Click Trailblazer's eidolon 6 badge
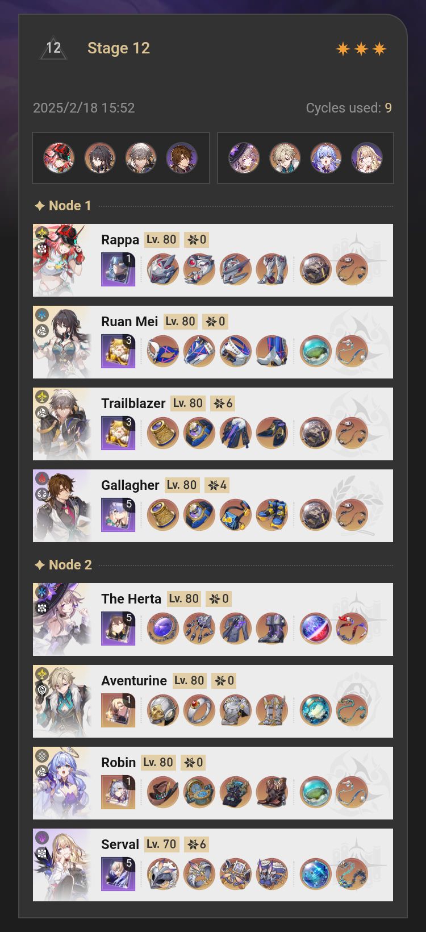Viewport: 426px width, 932px height. (x=223, y=403)
